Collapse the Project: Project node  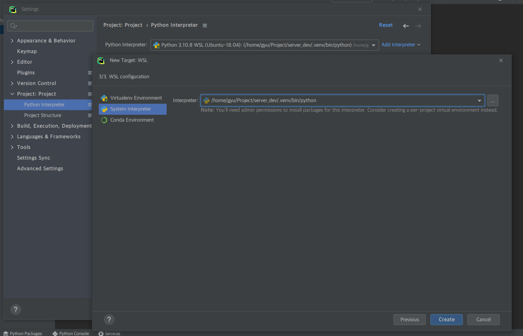click(x=12, y=94)
